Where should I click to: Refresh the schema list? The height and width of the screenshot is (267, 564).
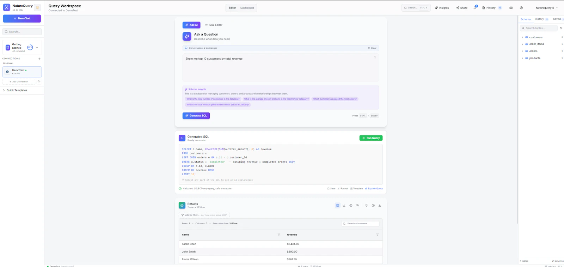click(561, 28)
